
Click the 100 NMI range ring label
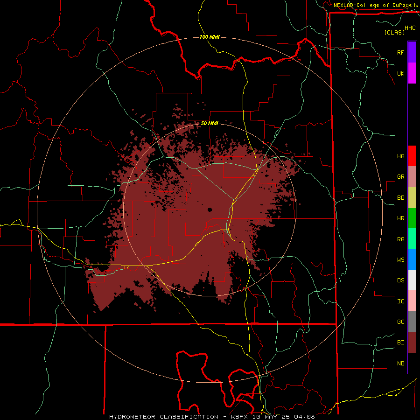210,37
